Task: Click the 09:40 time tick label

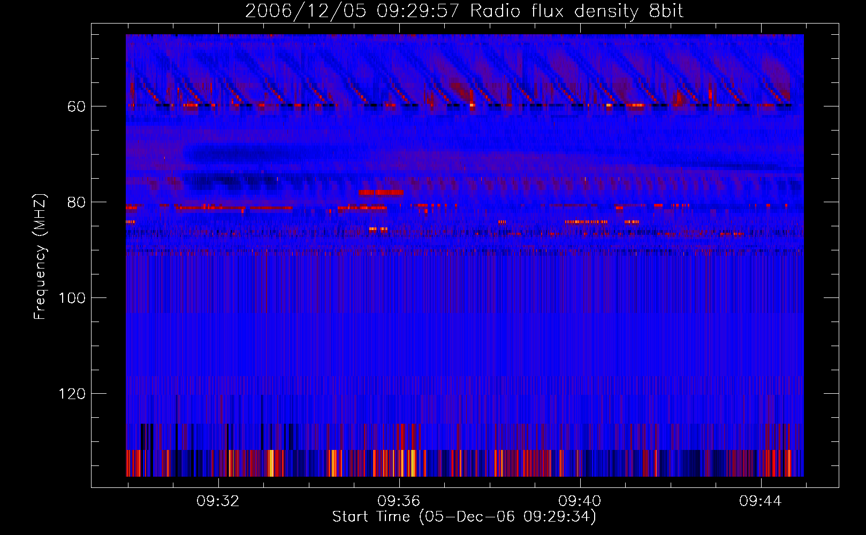Action: click(x=580, y=501)
